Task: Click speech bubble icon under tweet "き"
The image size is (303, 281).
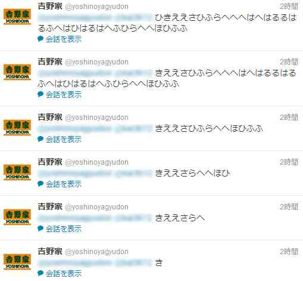Action: point(40,273)
